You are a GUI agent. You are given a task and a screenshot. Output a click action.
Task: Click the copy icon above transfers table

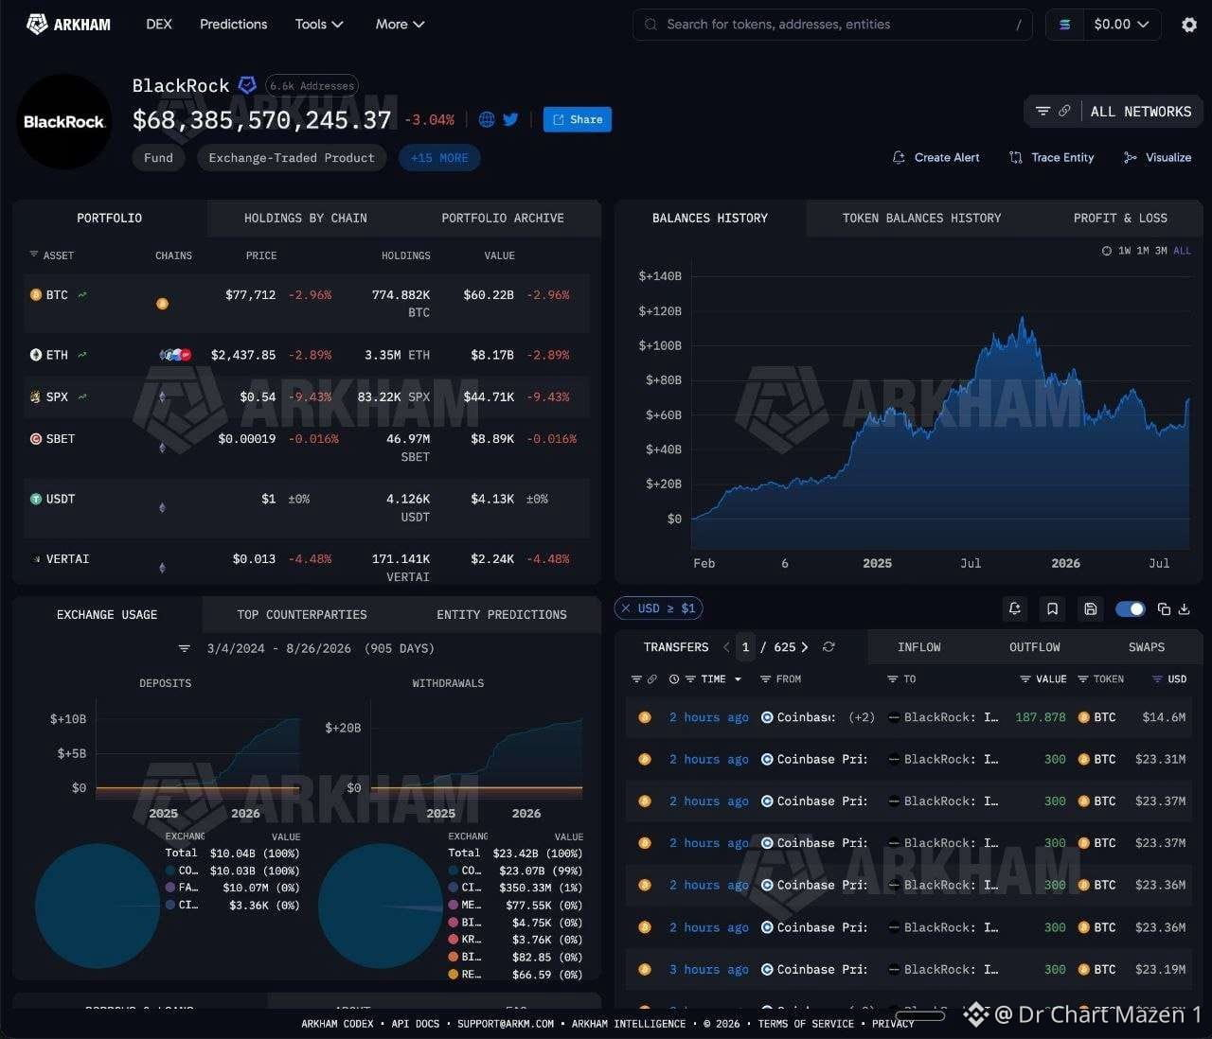pos(1165,608)
